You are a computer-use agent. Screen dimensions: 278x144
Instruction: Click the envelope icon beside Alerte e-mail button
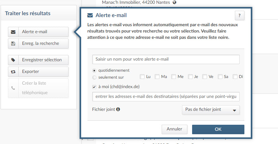tap(13, 32)
